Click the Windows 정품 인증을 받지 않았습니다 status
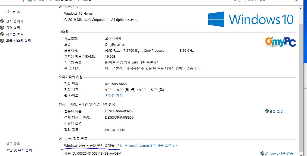Image resolution: width=307 pixels, height=156 pixels. coord(93,146)
